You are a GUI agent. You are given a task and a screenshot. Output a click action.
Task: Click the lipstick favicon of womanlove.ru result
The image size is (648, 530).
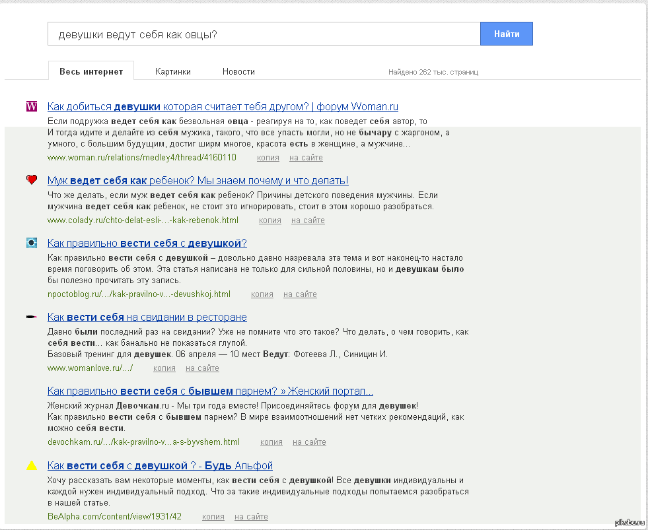tap(32, 317)
